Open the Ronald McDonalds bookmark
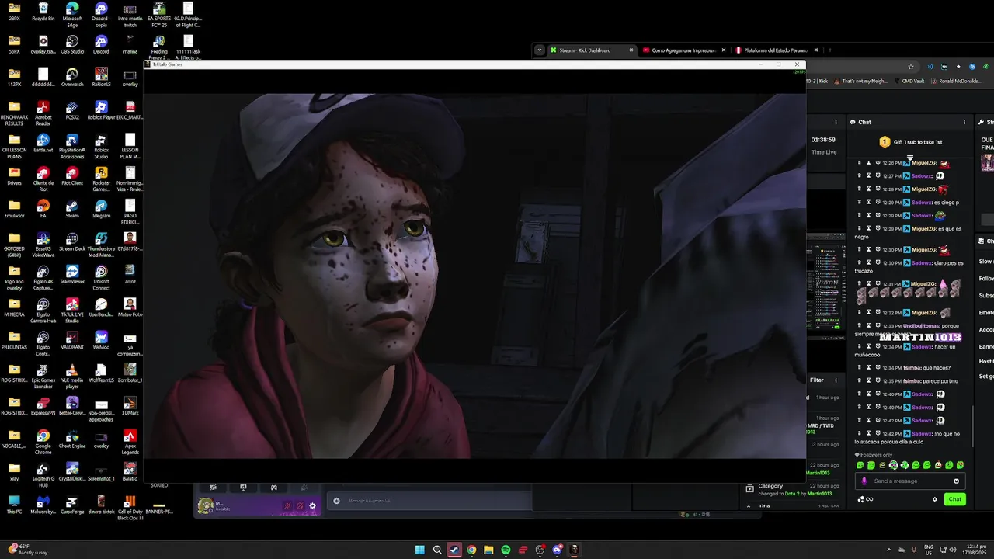994x559 pixels. click(x=956, y=81)
